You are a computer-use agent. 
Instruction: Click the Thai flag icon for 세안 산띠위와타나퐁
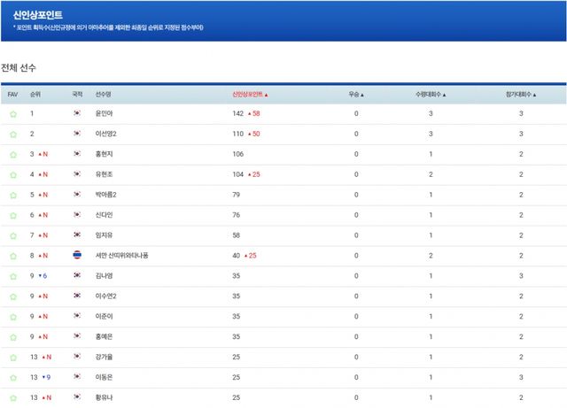coord(78,256)
